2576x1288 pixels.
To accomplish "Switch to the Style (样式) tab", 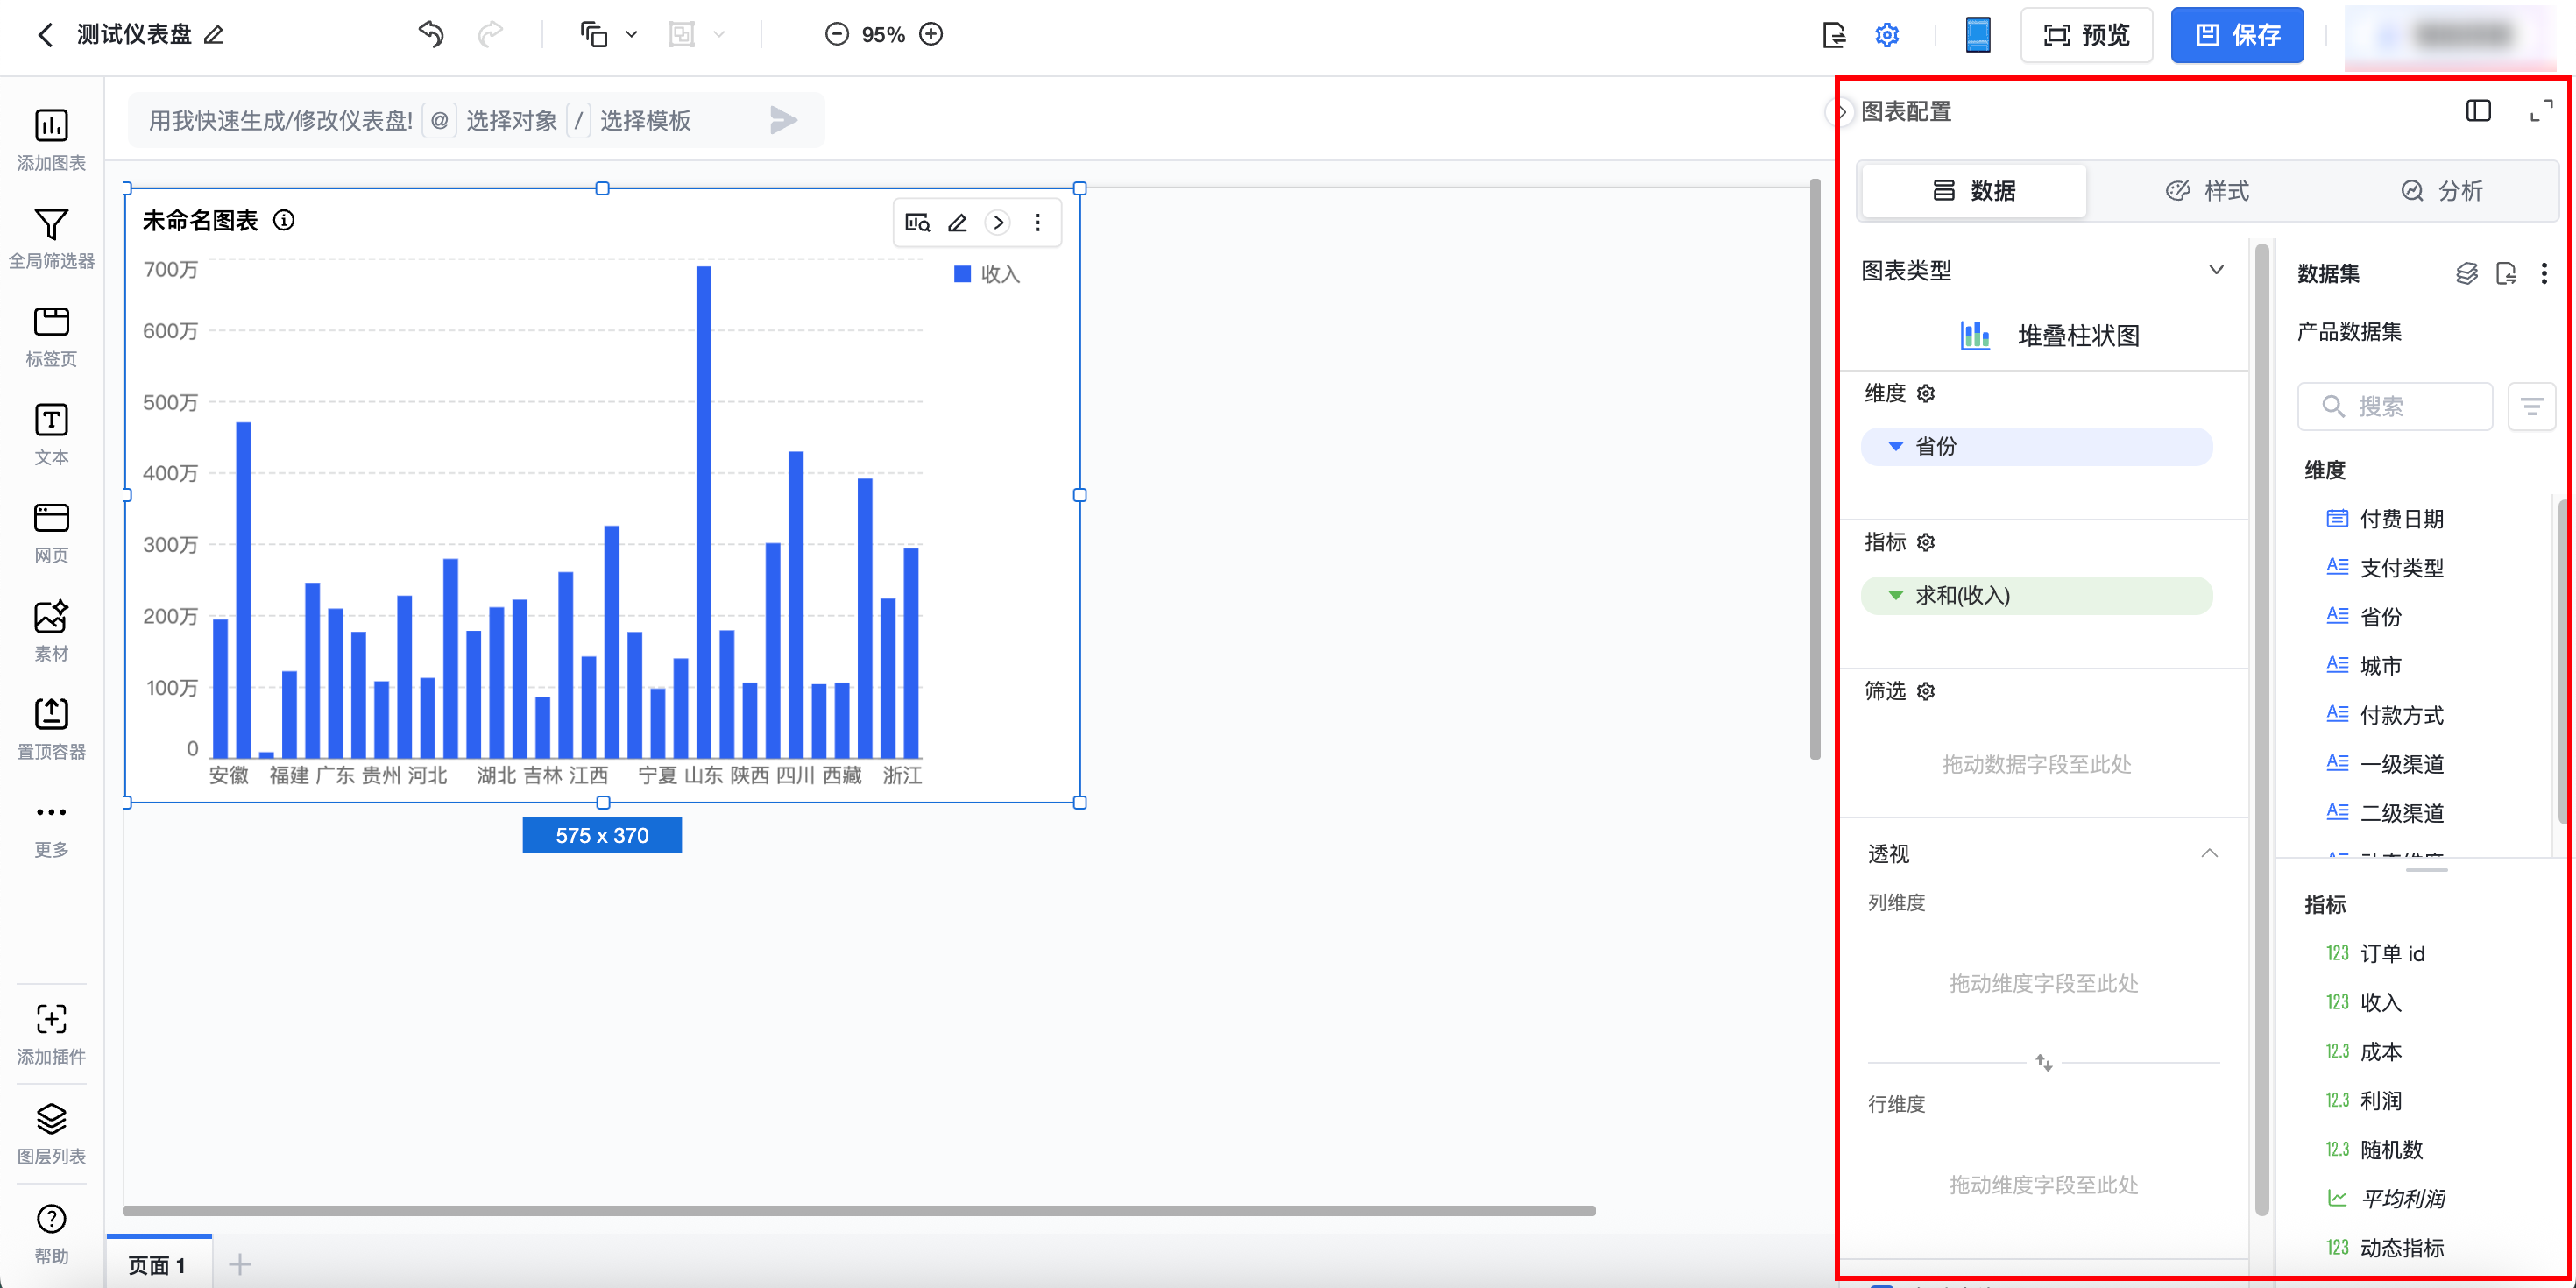I will coord(2207,191).
